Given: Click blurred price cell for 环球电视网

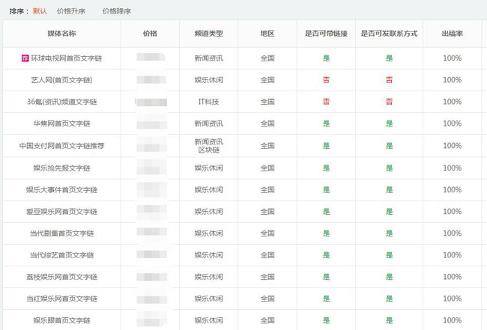Looking at the screenshot, I should pyautogui.click(x=151, y=57).
